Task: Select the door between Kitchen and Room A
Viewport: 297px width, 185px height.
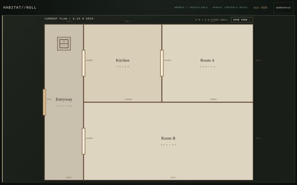Action: point(162,63)
